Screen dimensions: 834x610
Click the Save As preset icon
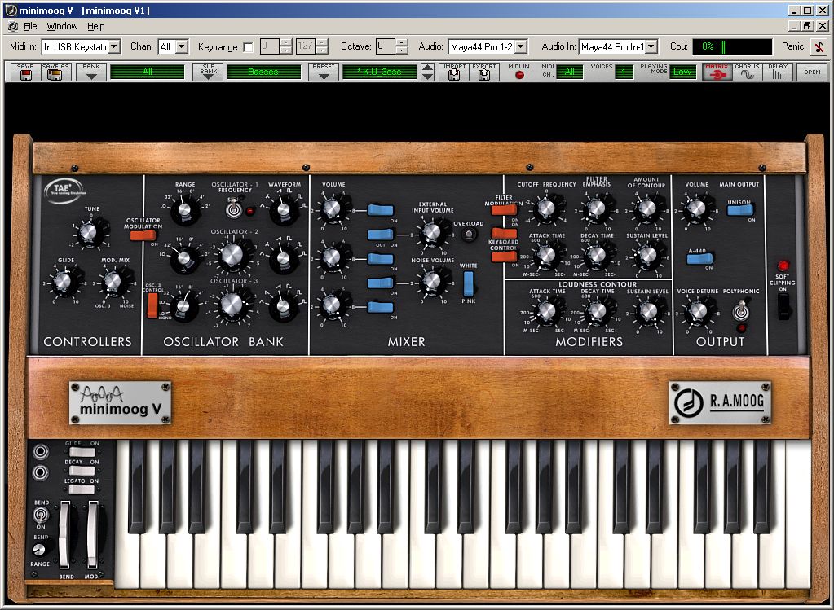pyautogui.click(x=55, y=72)
